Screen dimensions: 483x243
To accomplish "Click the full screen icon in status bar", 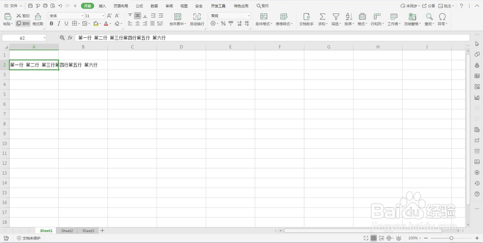I will click(x=366, y=238).
